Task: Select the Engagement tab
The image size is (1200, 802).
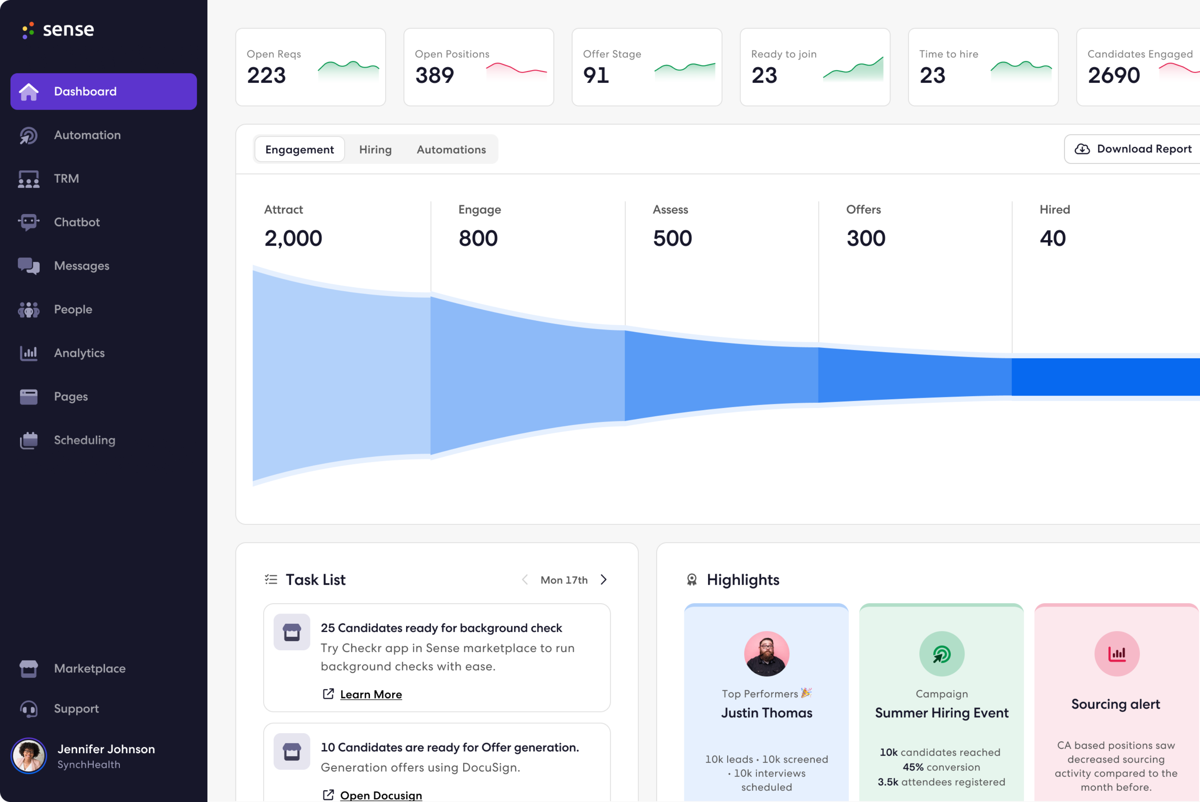Action: (299, 149)
